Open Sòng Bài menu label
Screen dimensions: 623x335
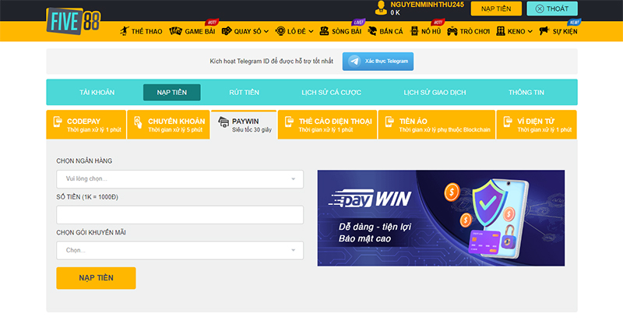click(x=347, y=31)
